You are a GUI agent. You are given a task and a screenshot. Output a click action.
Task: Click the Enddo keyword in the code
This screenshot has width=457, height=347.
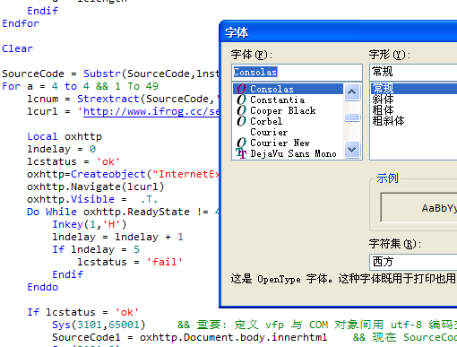coord(42,287)
